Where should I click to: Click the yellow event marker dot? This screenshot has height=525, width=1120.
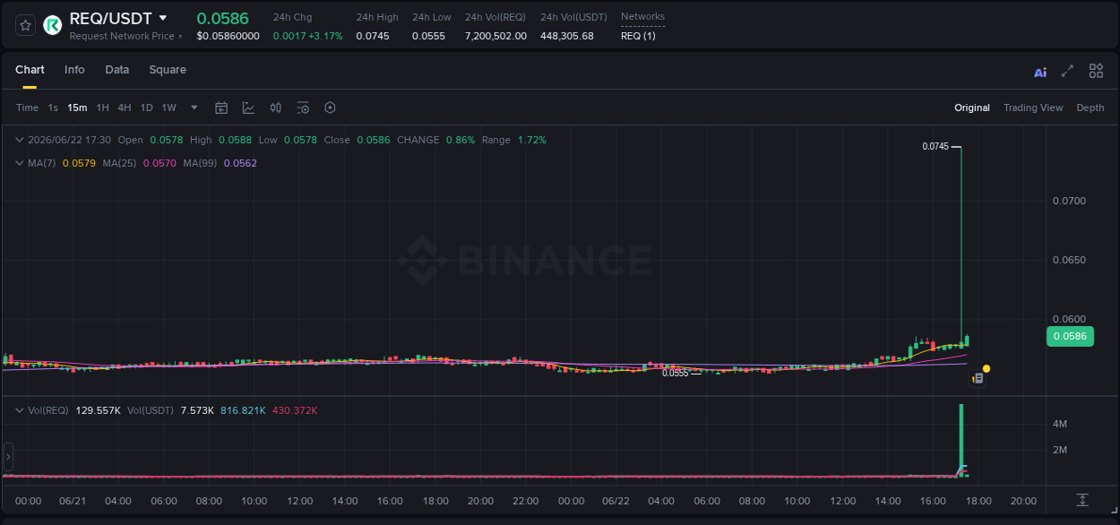(986, 368)
